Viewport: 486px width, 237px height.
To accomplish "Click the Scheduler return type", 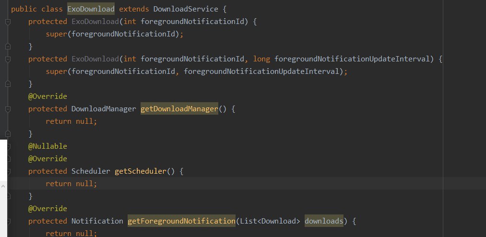I will [91, 171].
